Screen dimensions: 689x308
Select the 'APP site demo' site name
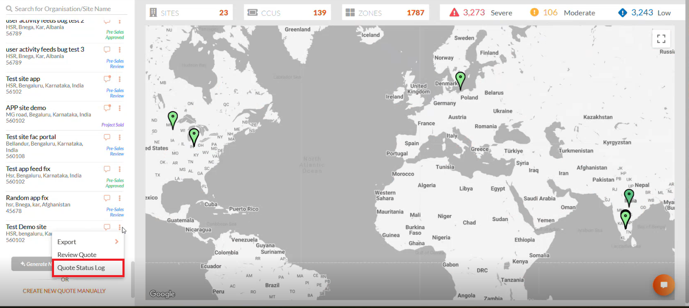pos(26,108)
